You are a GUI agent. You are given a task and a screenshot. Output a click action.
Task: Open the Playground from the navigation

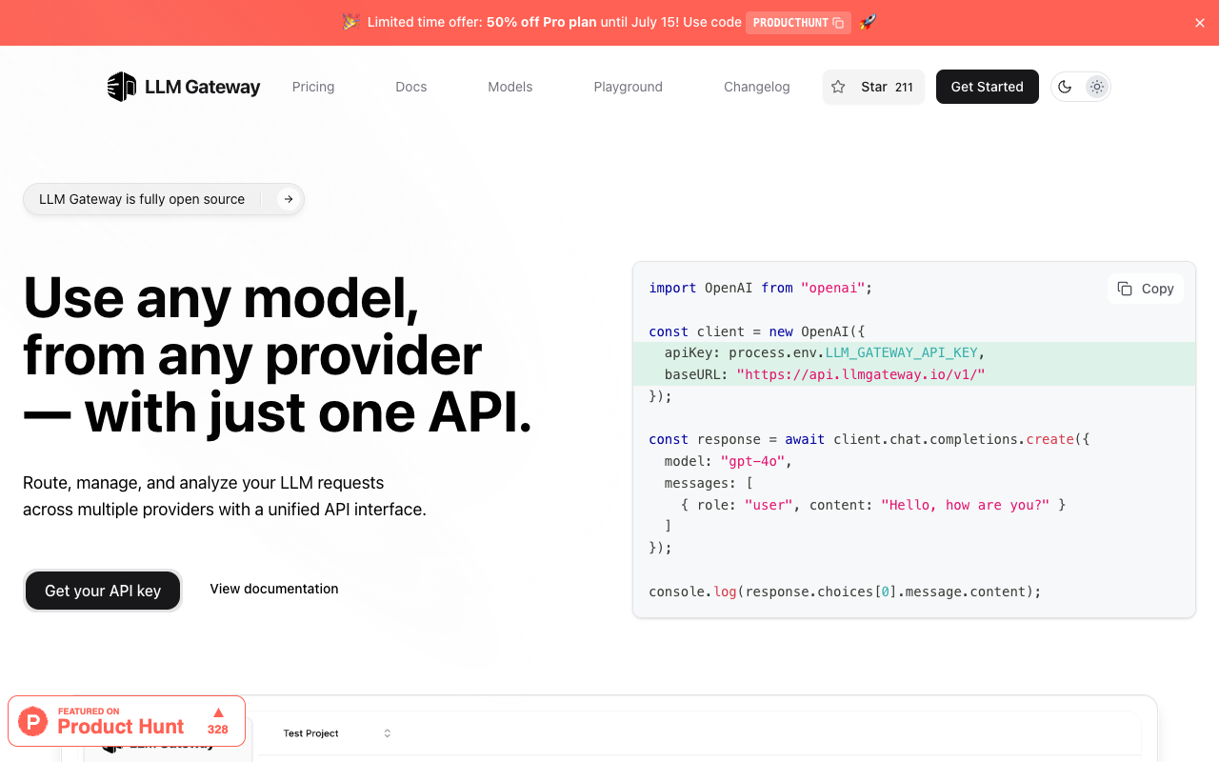628,87
